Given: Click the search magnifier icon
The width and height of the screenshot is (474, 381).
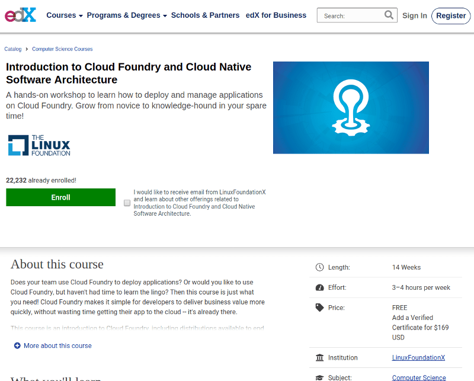Looking at the screenshot, I should (x=389, y=14).
